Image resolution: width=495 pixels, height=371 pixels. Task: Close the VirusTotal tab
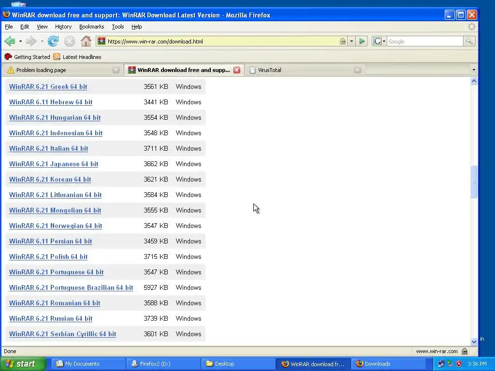coord(357,70)
